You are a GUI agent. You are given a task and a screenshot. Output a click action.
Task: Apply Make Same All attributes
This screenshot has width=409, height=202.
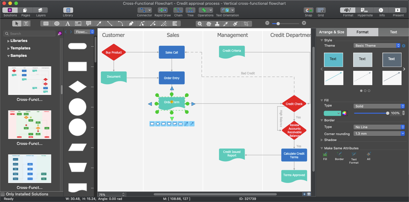tap(369, 156)
